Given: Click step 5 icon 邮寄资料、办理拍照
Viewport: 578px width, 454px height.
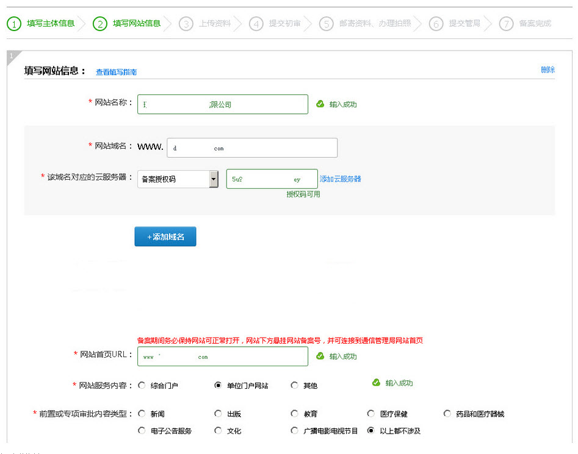Looking at the screenshot, I should coord(327,24).
